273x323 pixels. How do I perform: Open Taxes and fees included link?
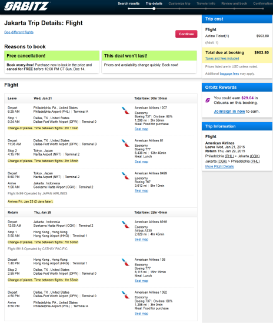[x=222, y=59]
